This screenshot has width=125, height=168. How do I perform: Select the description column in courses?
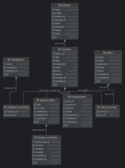pos(65,64)
